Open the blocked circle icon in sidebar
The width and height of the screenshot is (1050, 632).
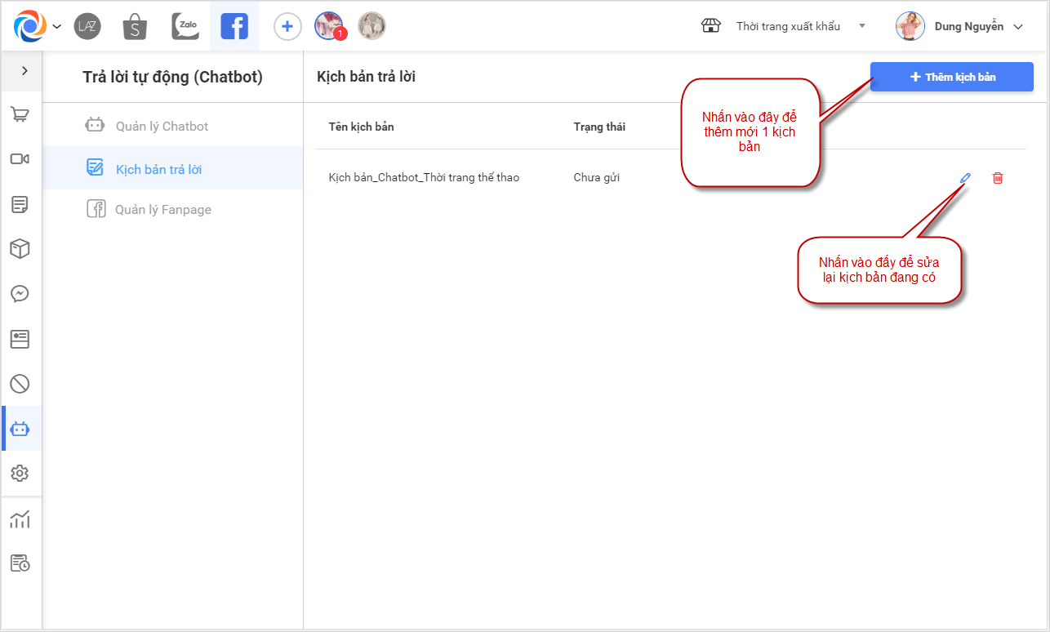click(x=20, y=383)
